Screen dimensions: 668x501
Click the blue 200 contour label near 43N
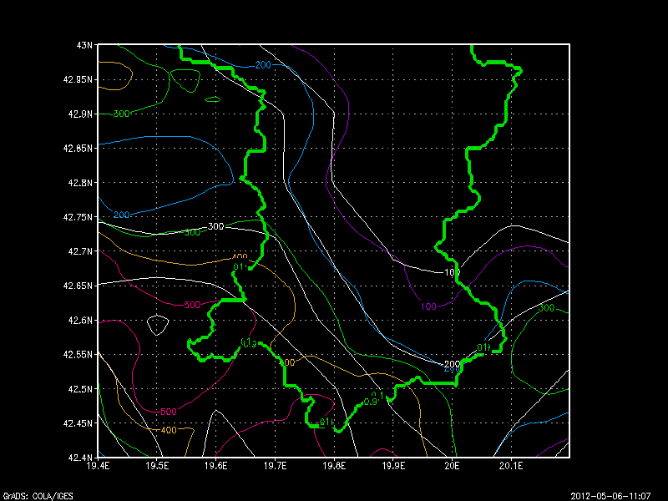pos(263,65)
